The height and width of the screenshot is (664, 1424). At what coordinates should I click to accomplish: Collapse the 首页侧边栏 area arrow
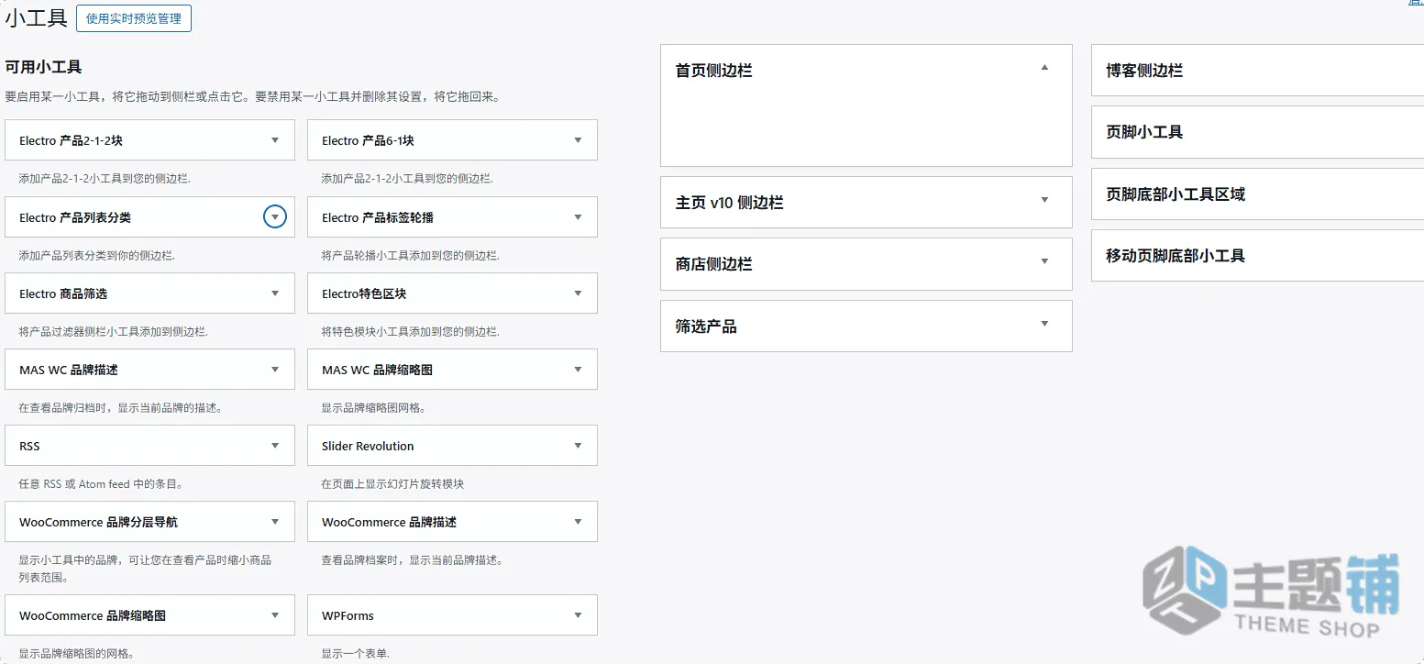point(1044,68)
